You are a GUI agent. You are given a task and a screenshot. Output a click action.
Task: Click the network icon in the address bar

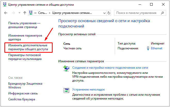[31, 13]
